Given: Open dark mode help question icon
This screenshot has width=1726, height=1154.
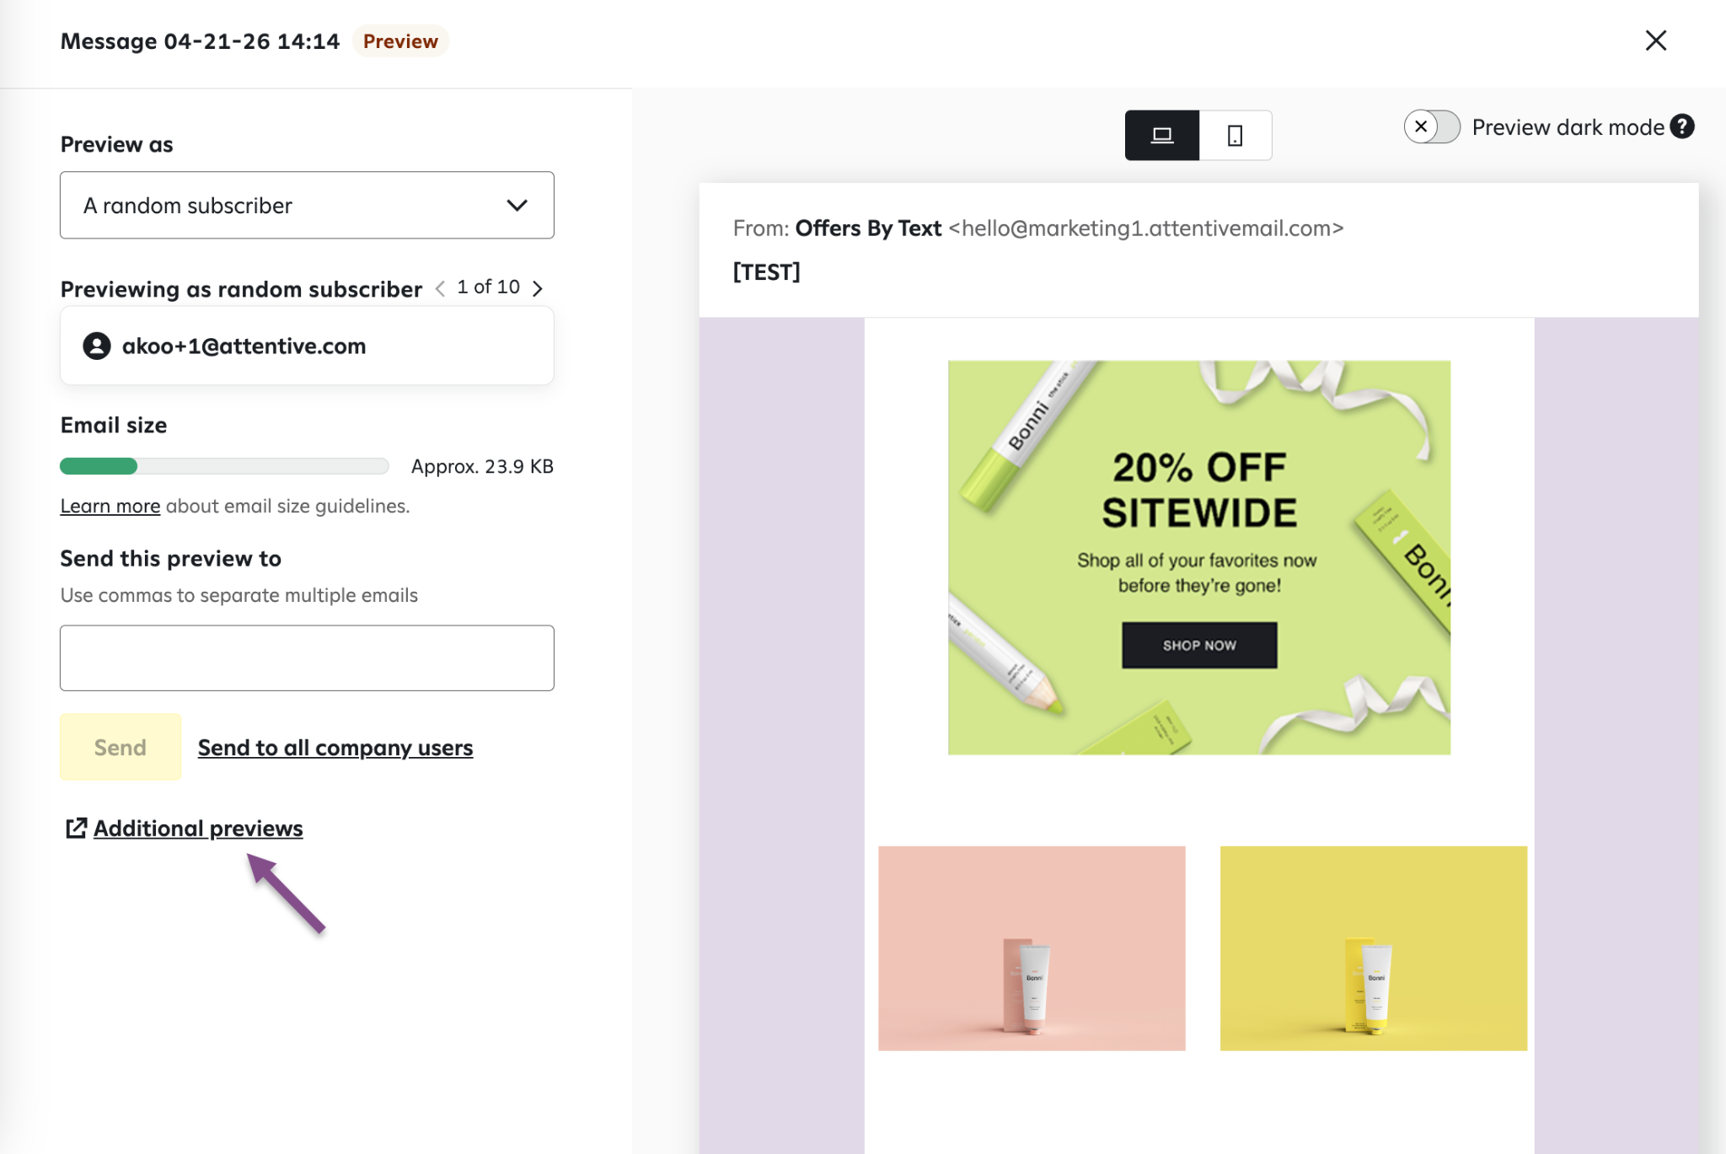Looking at the screenshot, I should 1682,126.
